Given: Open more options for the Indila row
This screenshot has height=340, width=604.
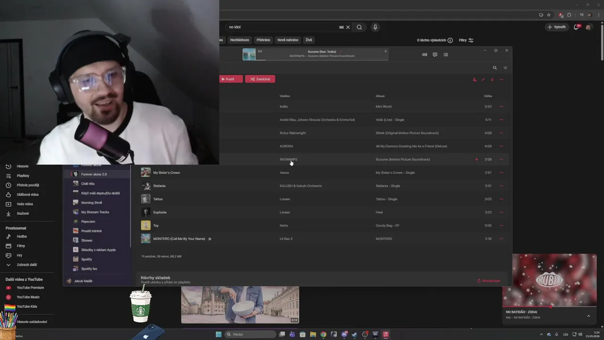Looking at the screenshot, I should 501,106.
